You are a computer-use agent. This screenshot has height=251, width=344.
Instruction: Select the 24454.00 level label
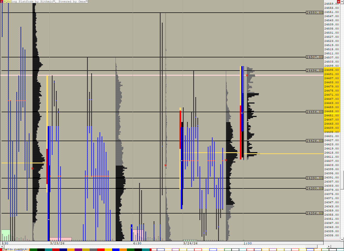pos(314,112)
